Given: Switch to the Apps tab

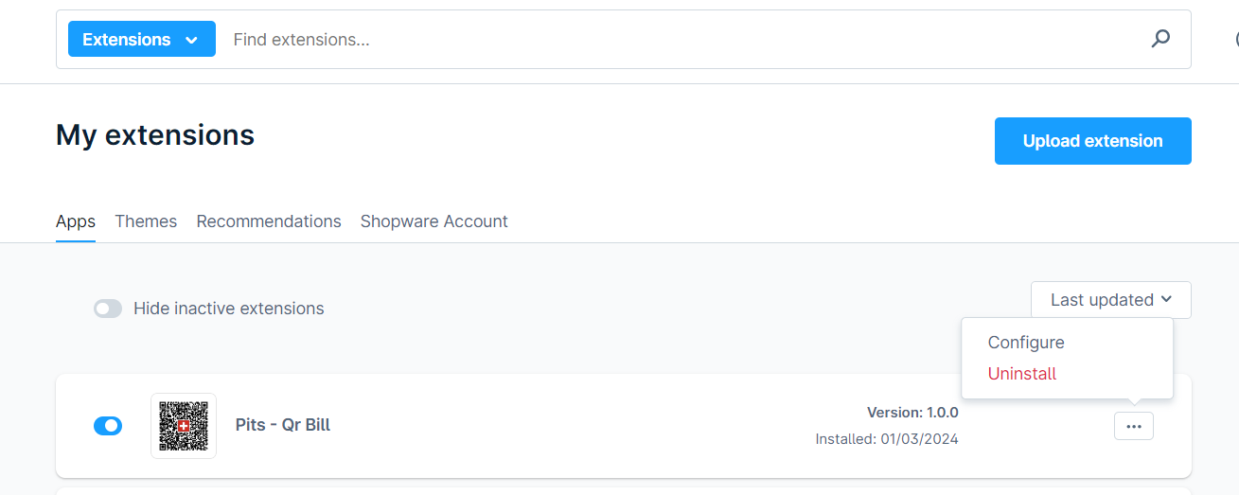Looking at the screenshot, I should (76, 221).
